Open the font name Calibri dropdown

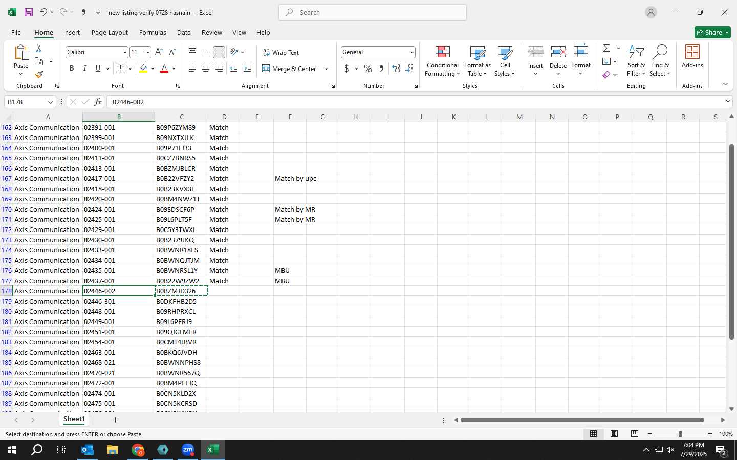124,52
